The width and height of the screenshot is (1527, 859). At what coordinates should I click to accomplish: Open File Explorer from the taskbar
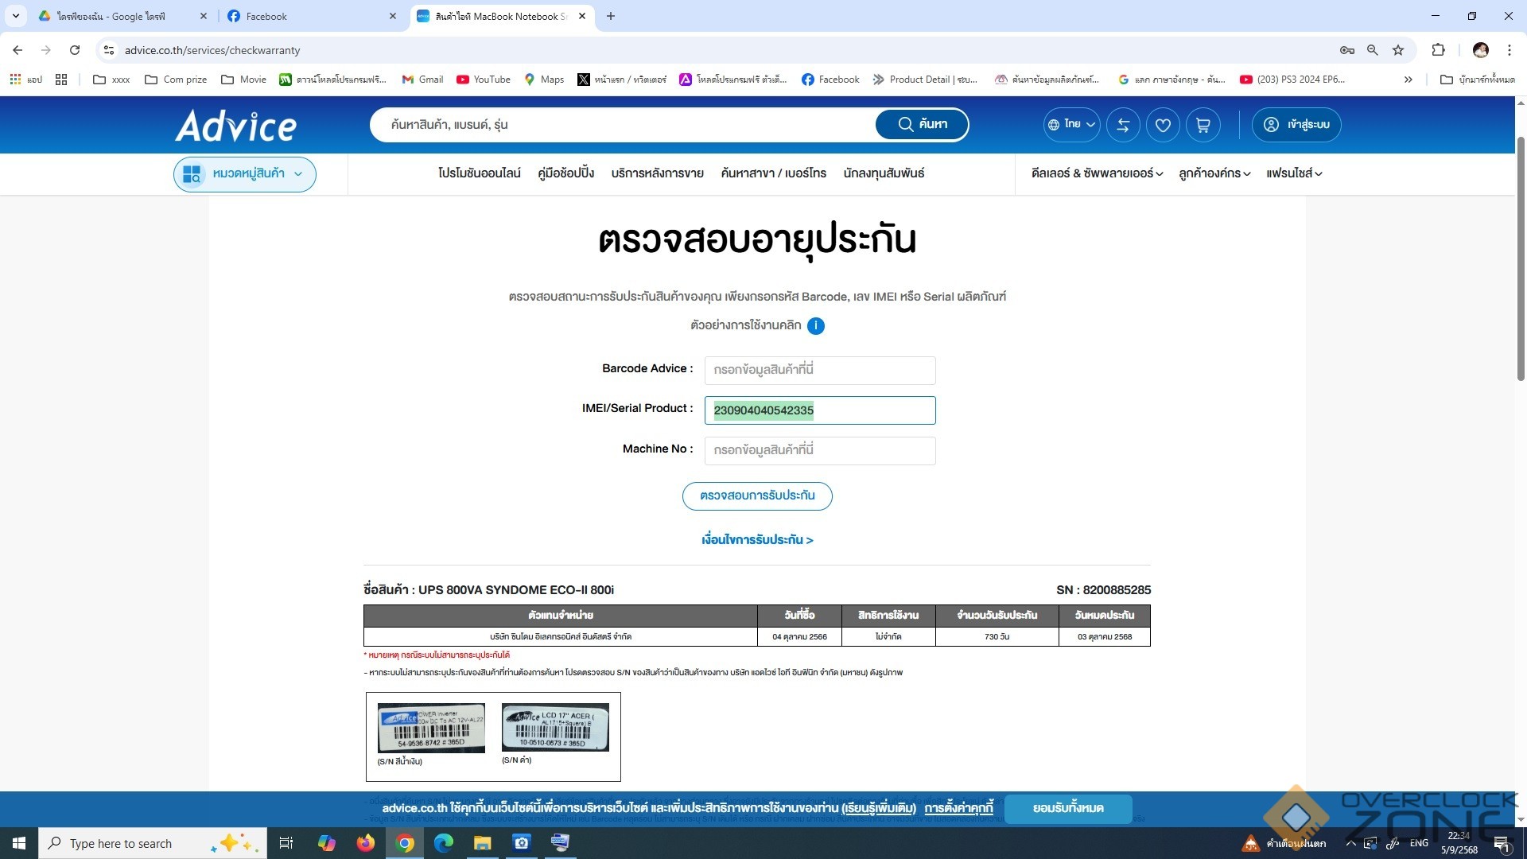(483, 843)
